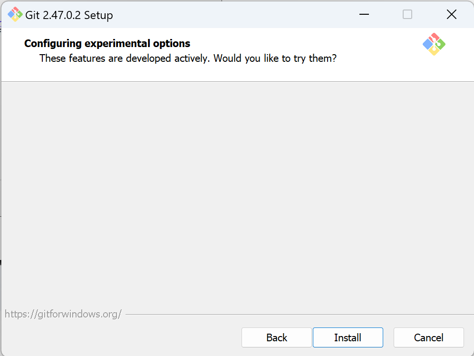Minimize the Git Setup window
Viewport: 474px width, 356px height.
pos(364,14)
